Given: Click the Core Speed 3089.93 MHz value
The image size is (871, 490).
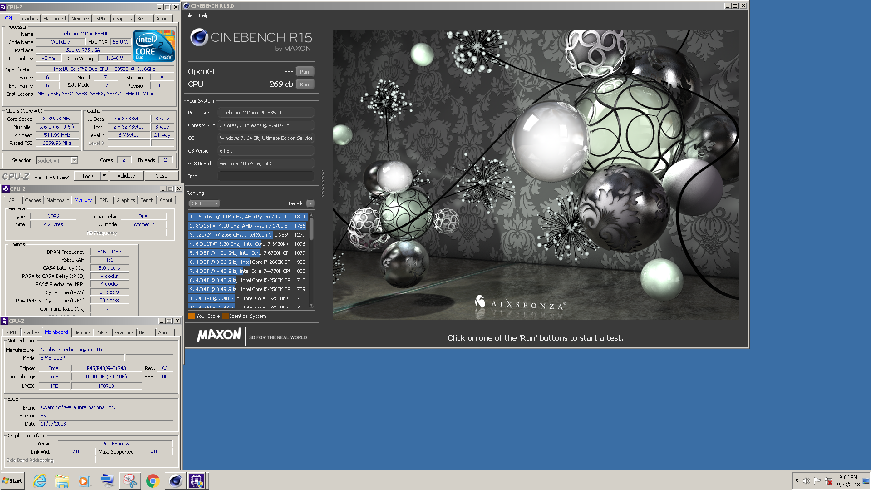Looking at the screenshot, I should tap(57, 119).
